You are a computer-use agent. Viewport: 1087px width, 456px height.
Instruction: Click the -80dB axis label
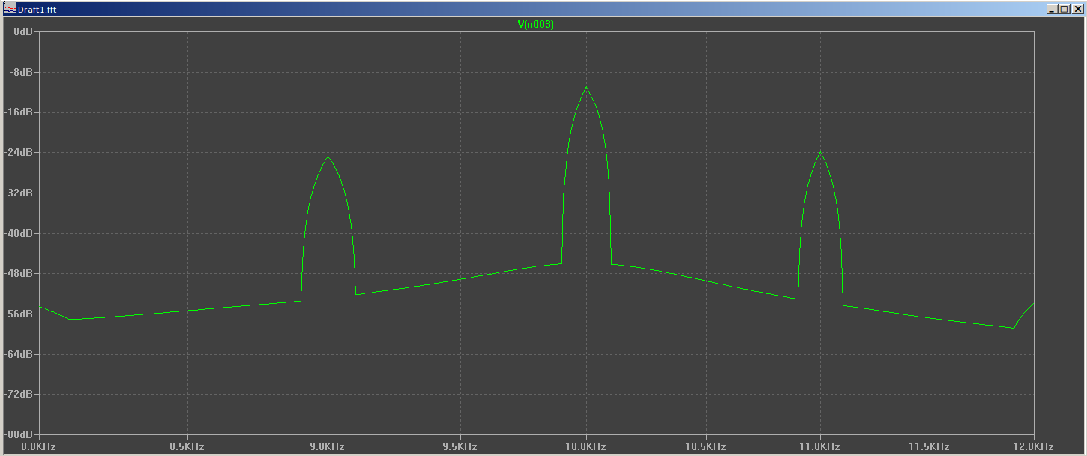(19, 434)
